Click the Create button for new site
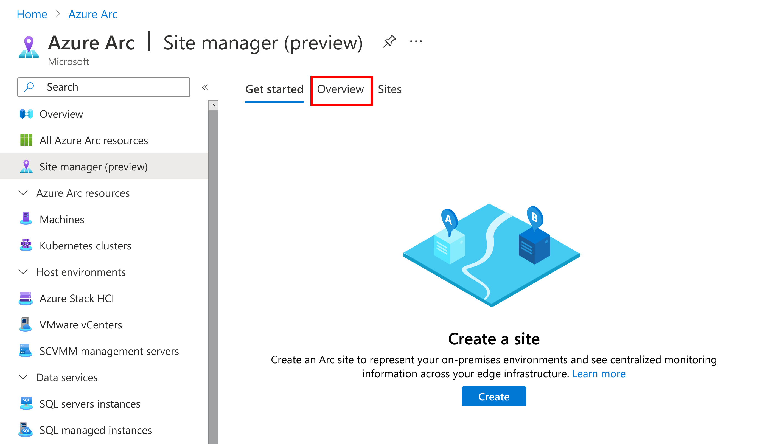This screenshot has width=774, height=444. tap(493, 396)
